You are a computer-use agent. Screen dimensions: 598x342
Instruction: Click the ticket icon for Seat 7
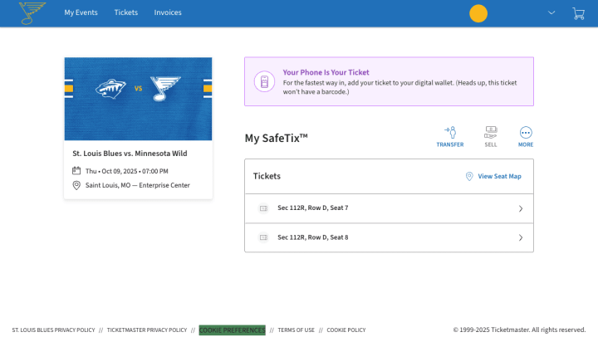[263, 208]
